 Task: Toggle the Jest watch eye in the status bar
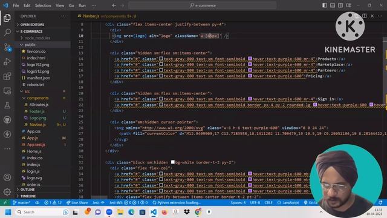102,202
